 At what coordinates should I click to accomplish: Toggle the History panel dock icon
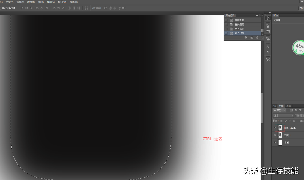268,18
